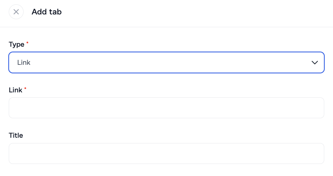Click into the Title text box

[166, 153]
